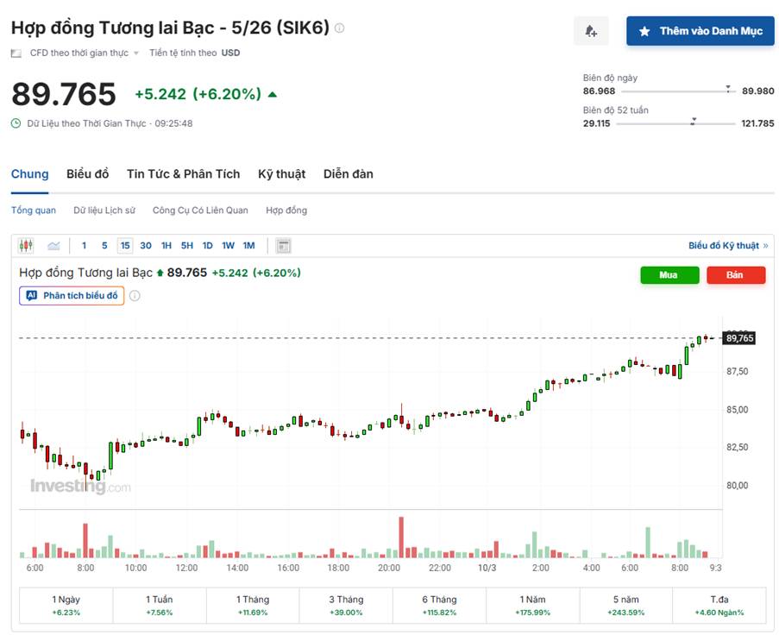This screenshot has width=779, height=635.
Task: Click the tall red volume bar at 20:00
Action: point(401,538)
